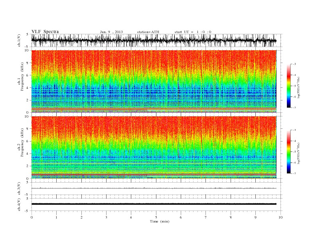316x244 pixels.
Task: Click time axis tick label "7"
Action: [206, 217]
